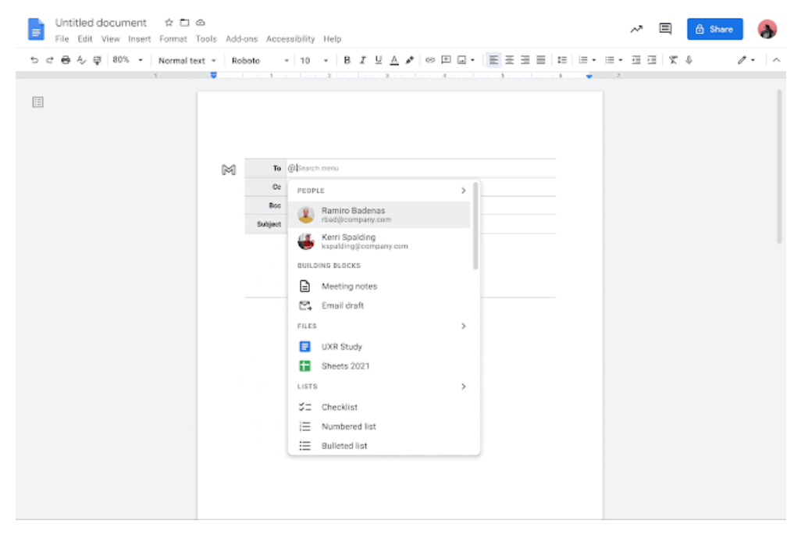801x549 pixels.
Task: Open the Insert menu
Action: click(140, 39)
